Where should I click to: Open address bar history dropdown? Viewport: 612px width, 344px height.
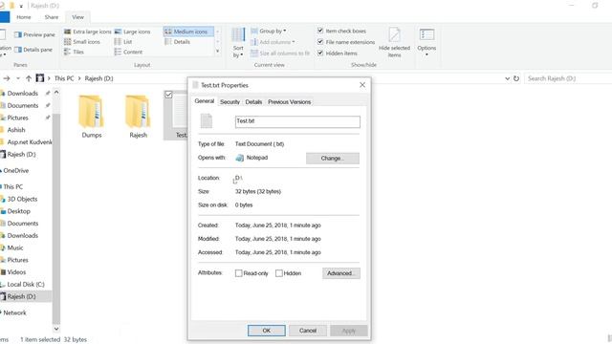click(x=507, y=78)
